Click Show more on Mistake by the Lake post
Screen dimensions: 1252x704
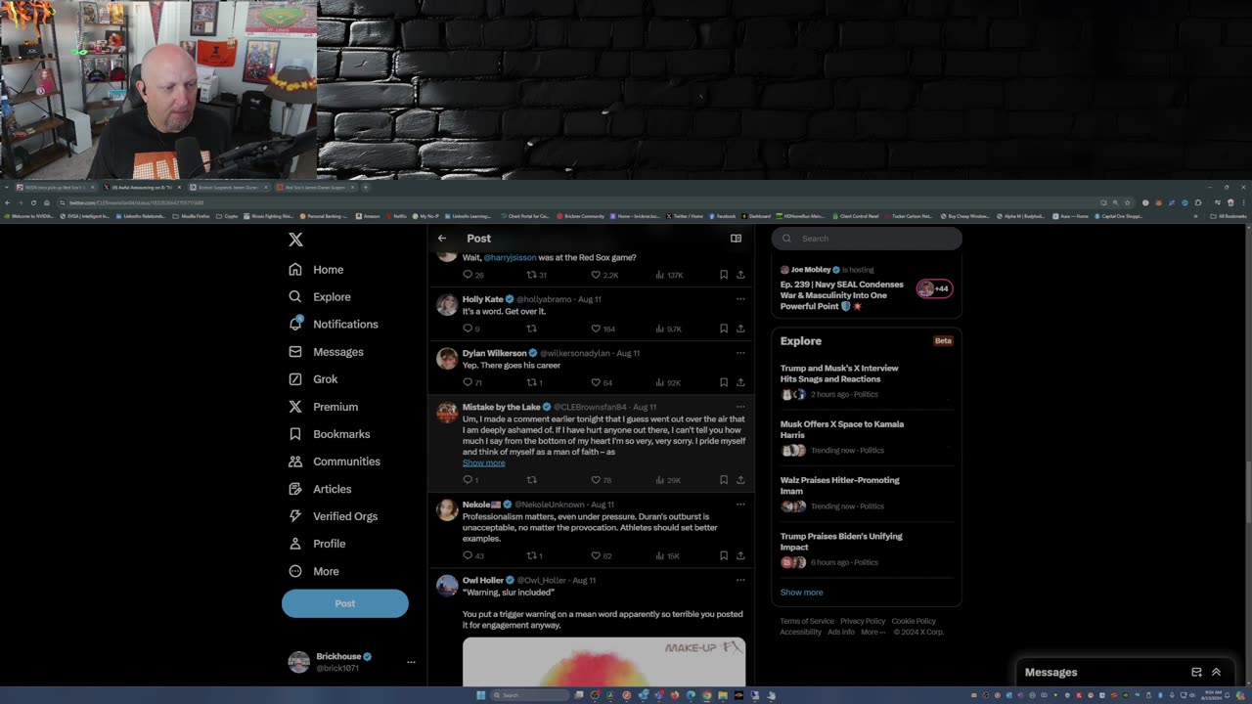[484, 462]
